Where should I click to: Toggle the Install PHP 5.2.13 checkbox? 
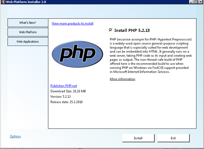111,30
